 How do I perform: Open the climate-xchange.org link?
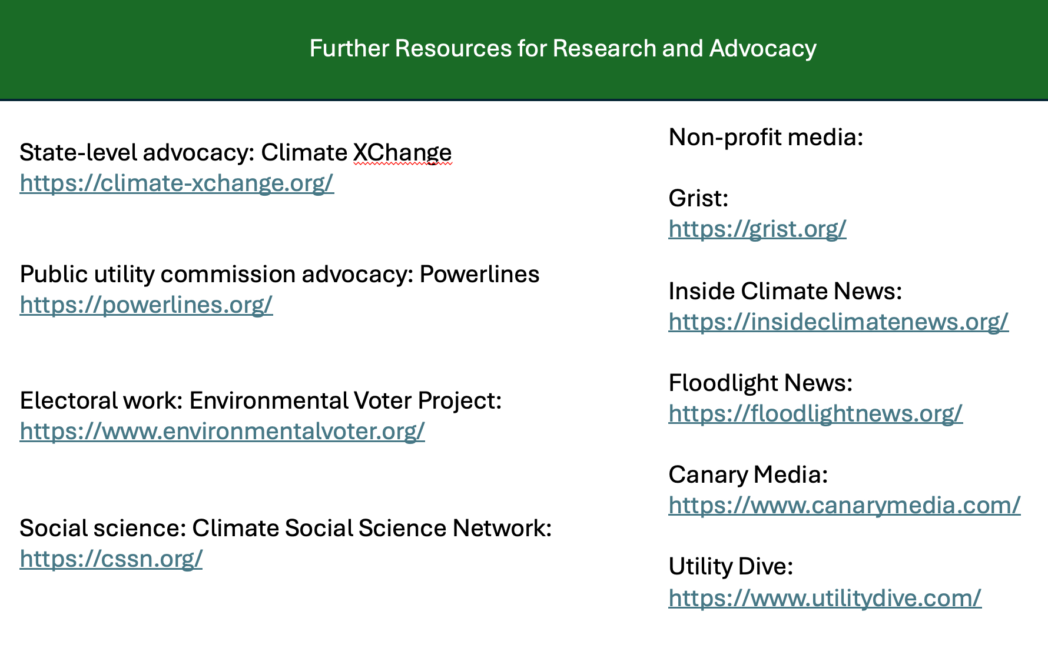[177, 183]
